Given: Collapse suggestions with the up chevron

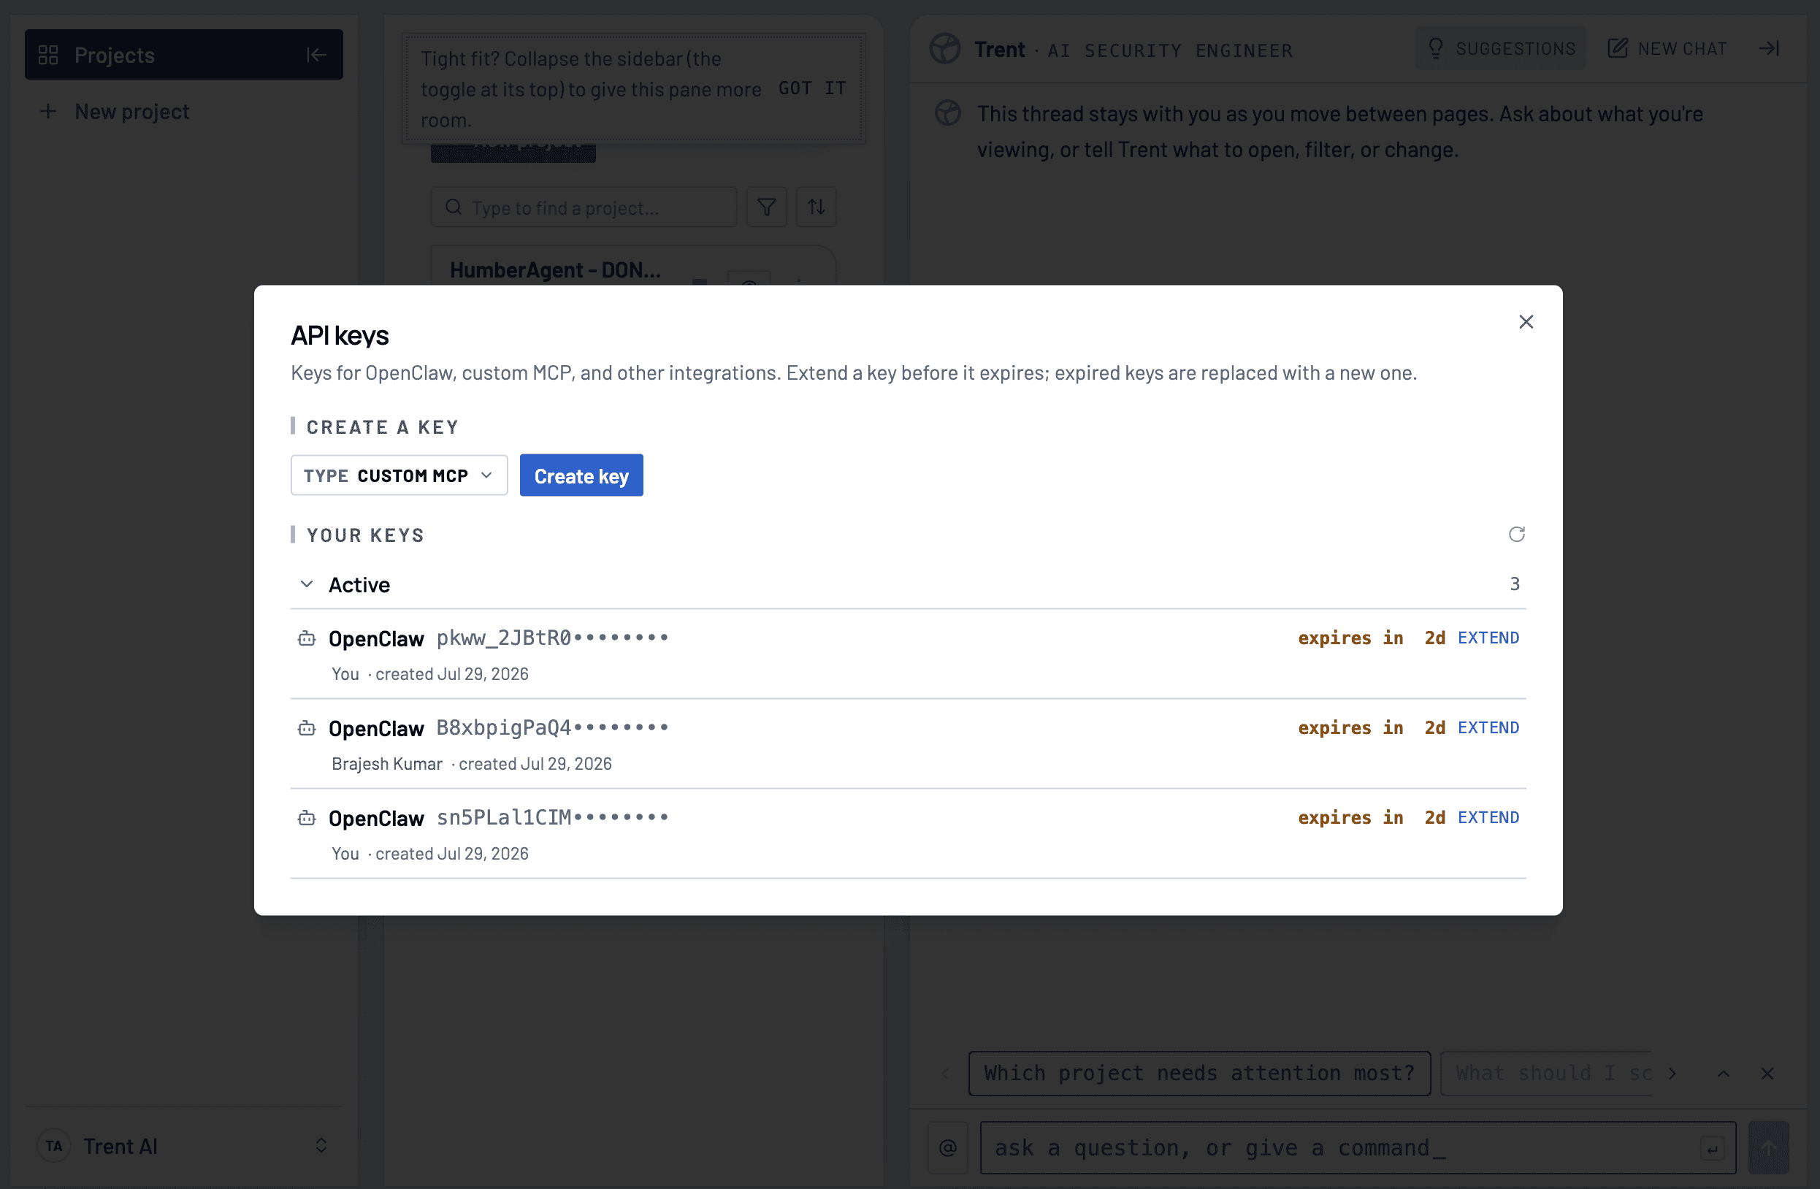Looking at the screenshot, I should point(1723,1074).
